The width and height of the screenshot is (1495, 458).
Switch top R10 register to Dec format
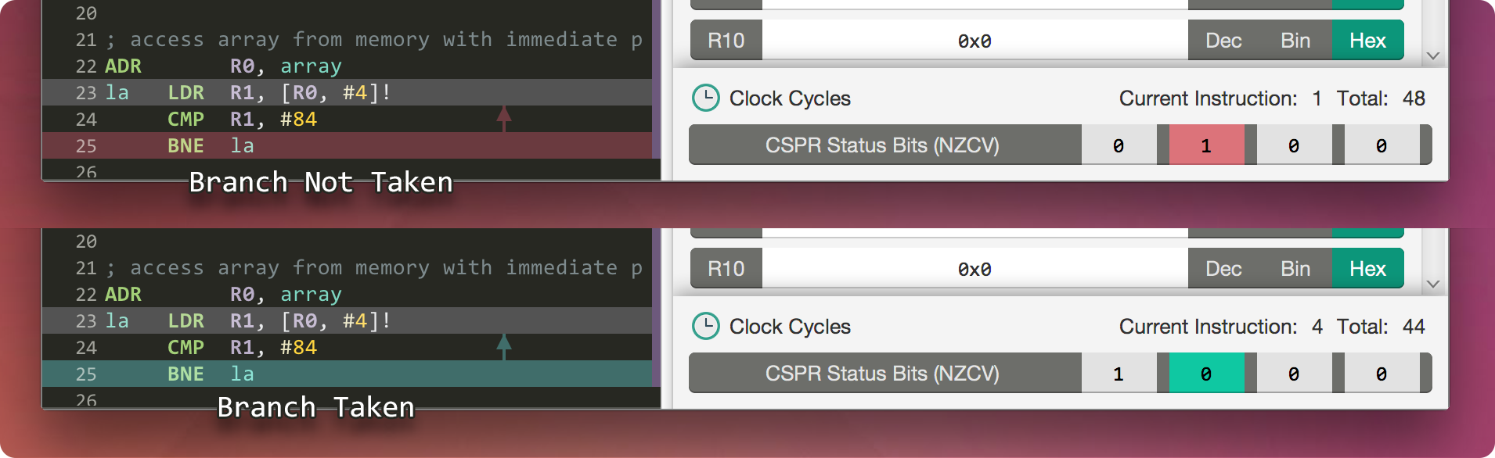(1223, 41)
